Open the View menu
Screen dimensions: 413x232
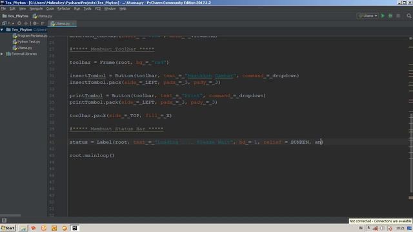coord(23,8)
